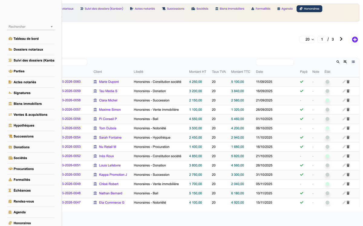
Task: Click the page number field showing 1
Action: pyautogui.click(x=322, y=39)
